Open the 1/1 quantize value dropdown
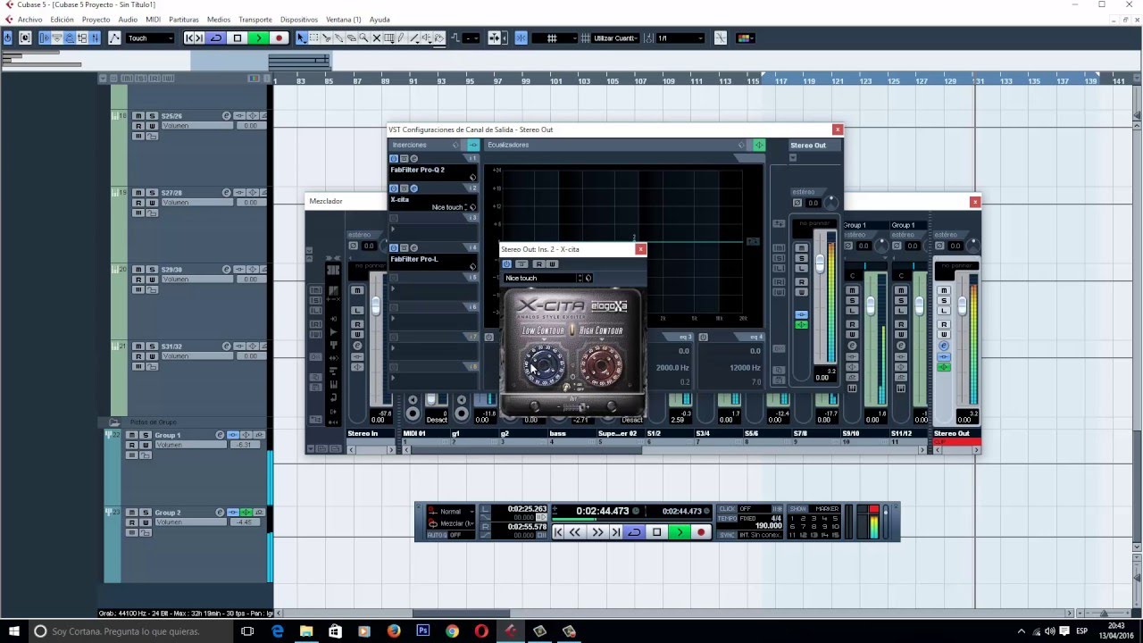Screen dimensions: 1143x643 click(x=680, y=38)
